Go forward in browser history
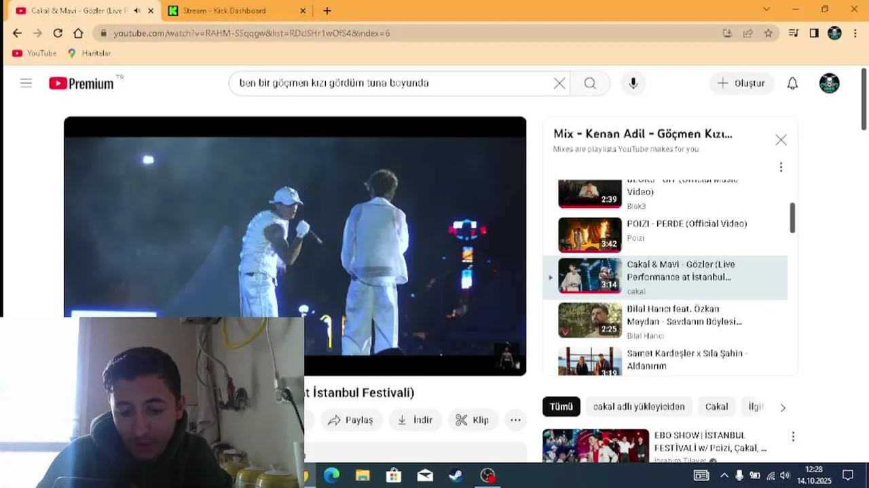Viewport: 869px width, 488px height. pyautogui.click(x=37, y=33)
